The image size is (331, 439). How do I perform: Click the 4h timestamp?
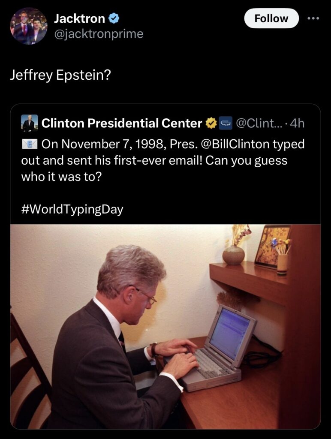tap(298, 123)
